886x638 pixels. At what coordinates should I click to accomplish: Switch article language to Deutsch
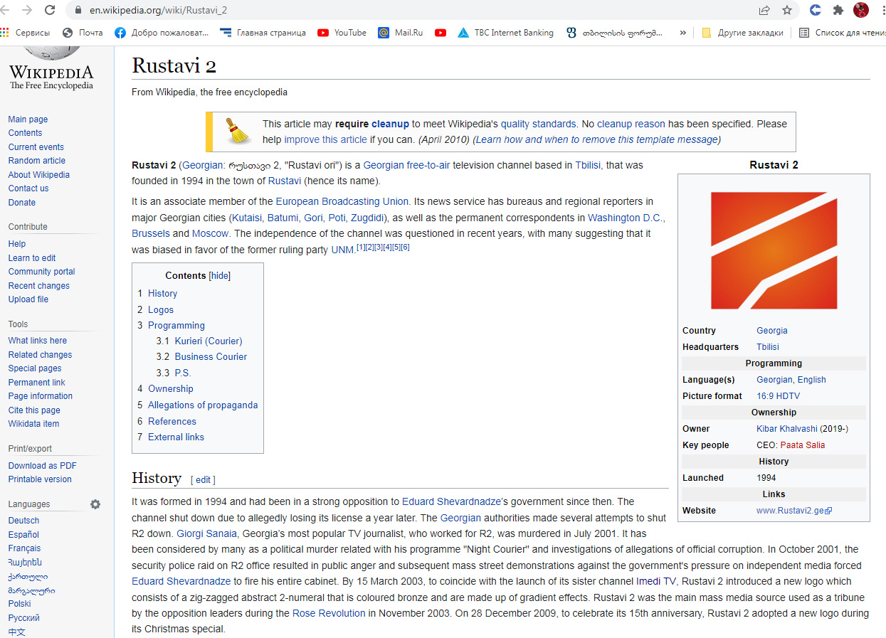[23, 521]
